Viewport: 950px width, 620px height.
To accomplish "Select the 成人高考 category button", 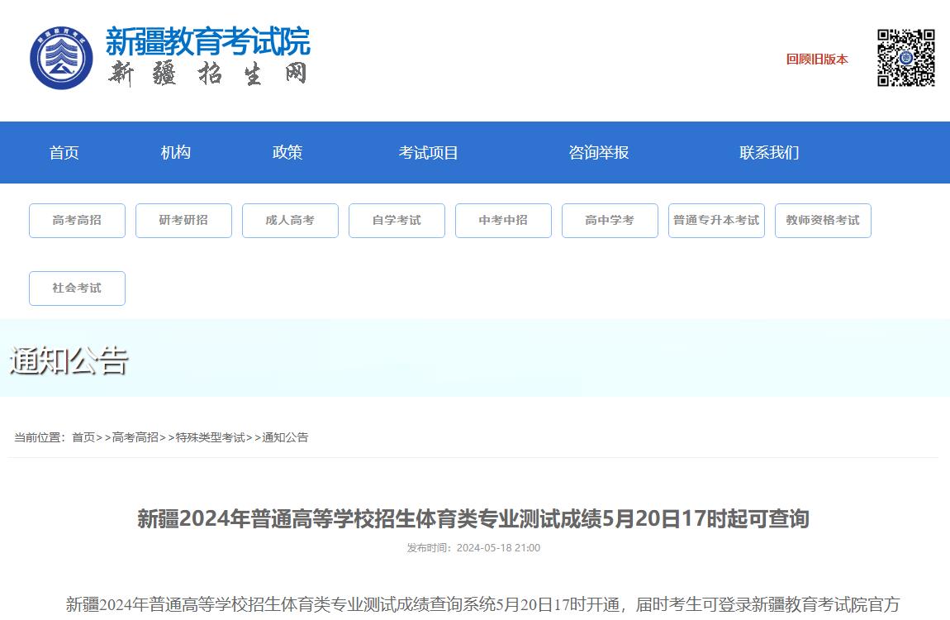I will click(x=290, y=220).
